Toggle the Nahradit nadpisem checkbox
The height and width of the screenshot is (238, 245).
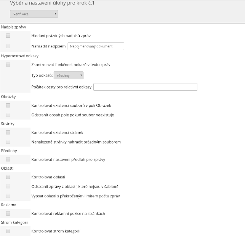click(x=8, y=46)
